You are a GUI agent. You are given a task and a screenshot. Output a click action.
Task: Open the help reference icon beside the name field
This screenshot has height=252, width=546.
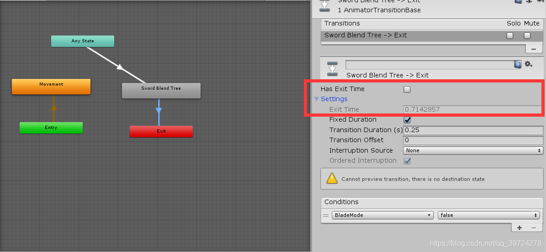[518, 64]
